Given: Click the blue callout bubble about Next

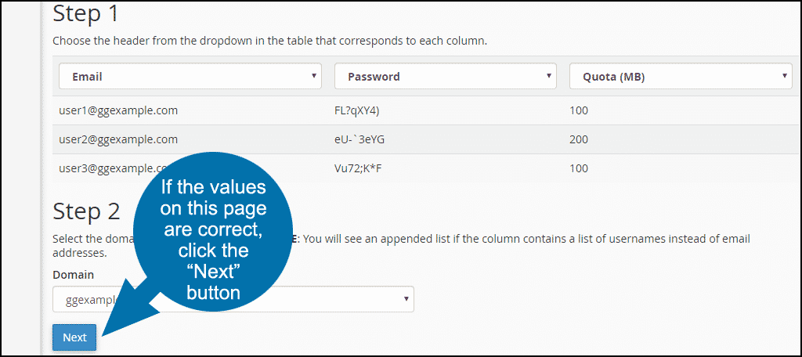Looking at the screenshot, I should pos(213,240).
